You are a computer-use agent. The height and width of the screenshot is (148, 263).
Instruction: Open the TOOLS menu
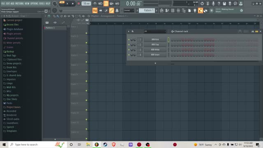click(42, 3)
